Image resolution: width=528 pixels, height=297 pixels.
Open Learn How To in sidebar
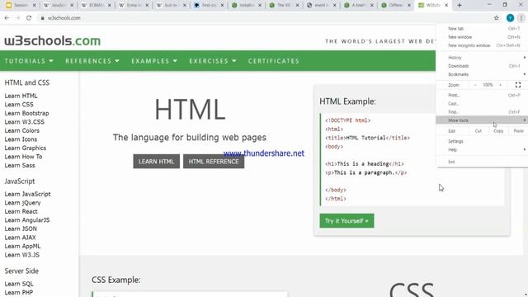click(x=23, y=157)
